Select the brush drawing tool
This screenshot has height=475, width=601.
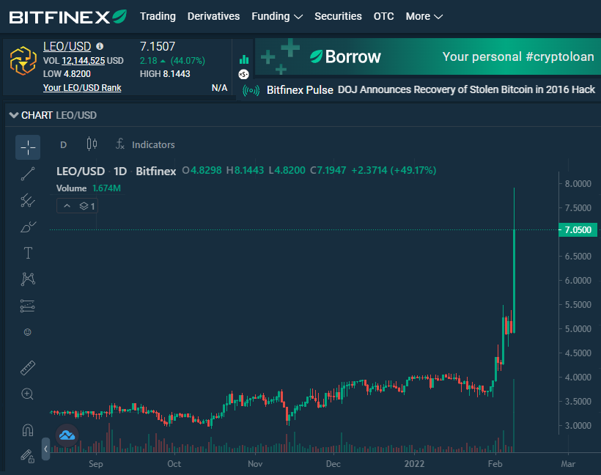pyautogui.click(x=28, y=227)
